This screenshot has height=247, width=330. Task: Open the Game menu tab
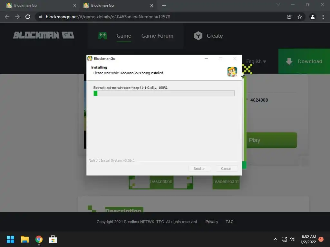pos(124,36)
